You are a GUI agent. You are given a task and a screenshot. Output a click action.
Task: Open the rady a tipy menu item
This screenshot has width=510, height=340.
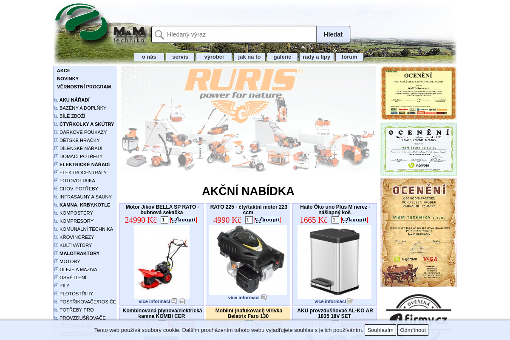point(317,57)
